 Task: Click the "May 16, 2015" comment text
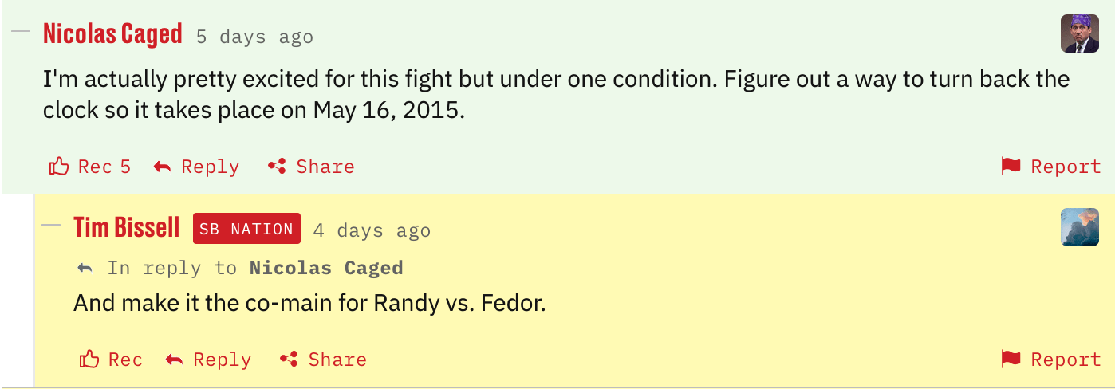(387, 110)
